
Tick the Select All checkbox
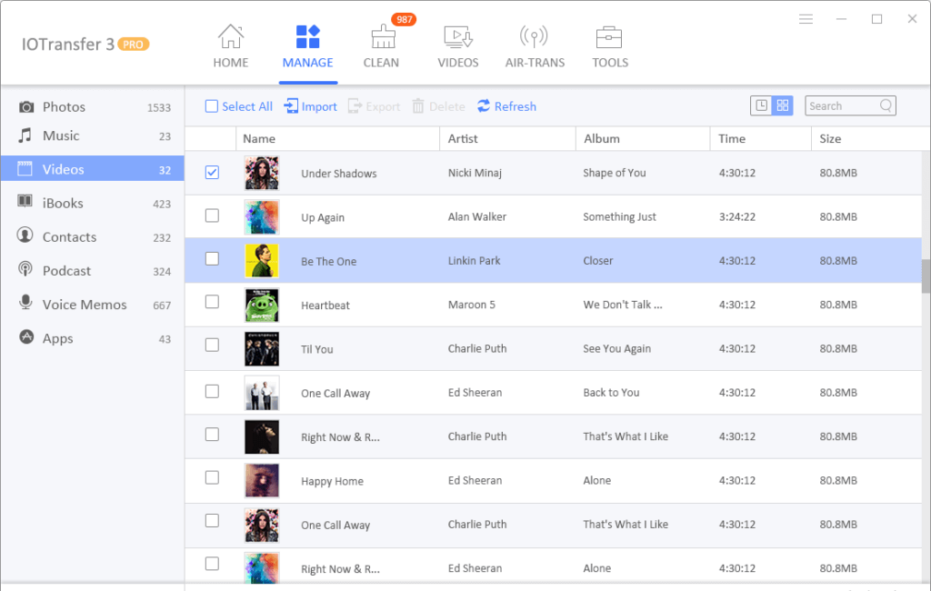coord(212,106)
